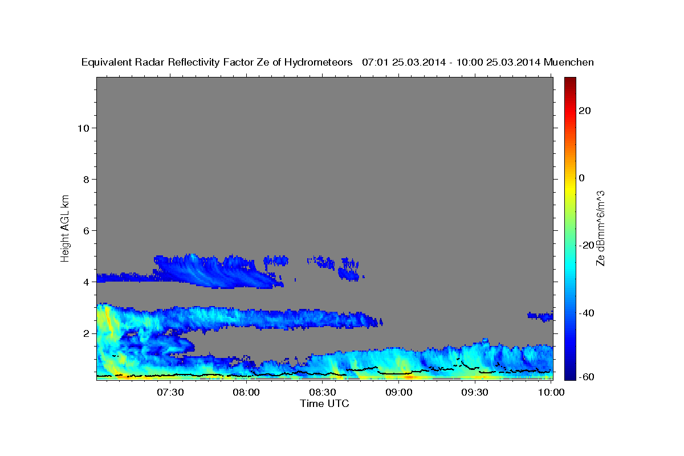Click the 09:00 time tick label
This screenshot has width=684, height=456.
399,393
